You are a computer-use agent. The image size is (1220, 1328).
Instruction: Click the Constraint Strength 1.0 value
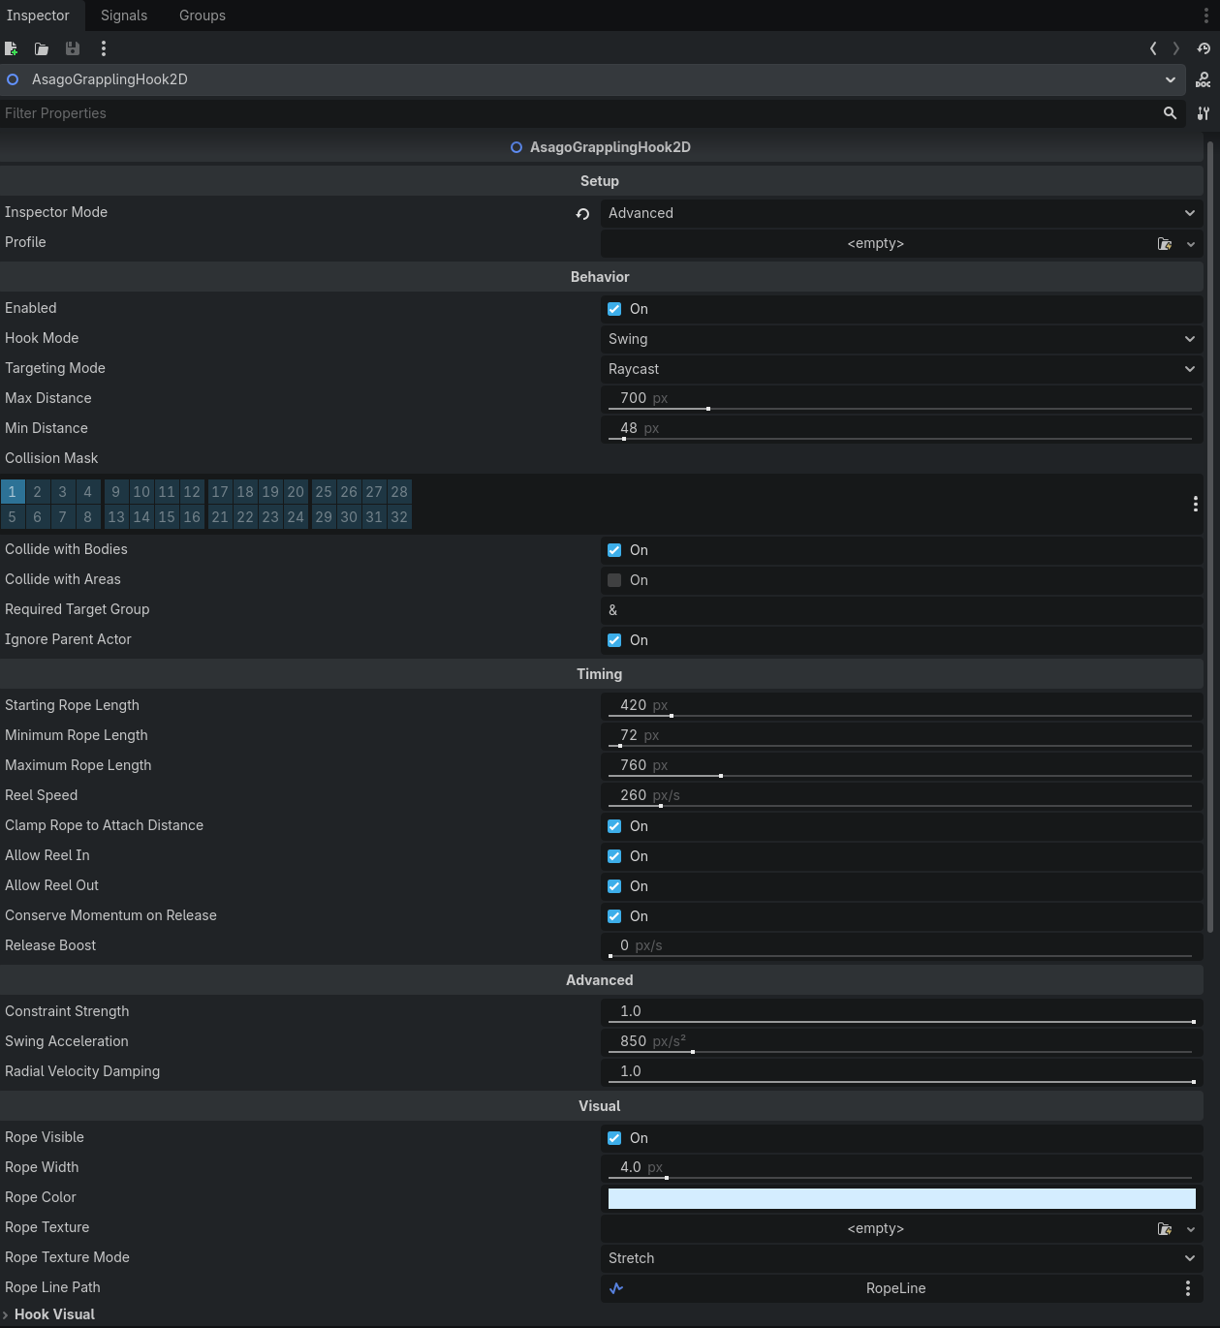point(631,1011)
